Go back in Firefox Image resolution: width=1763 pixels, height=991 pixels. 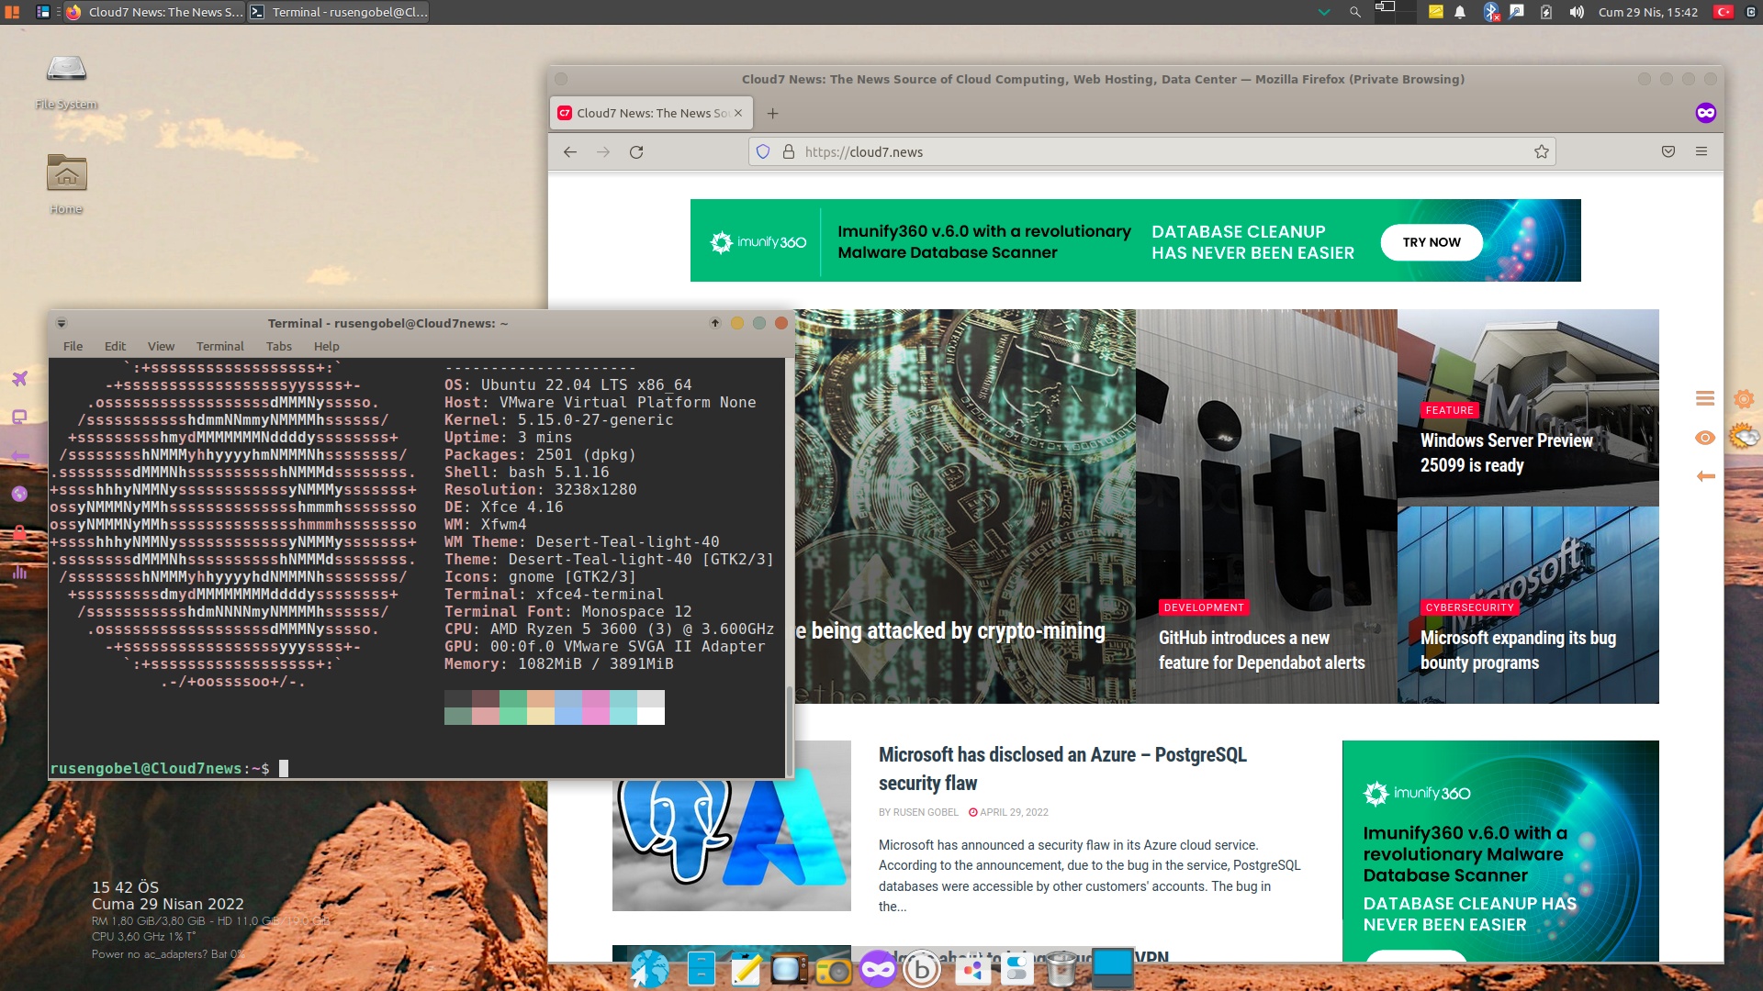click(570, 151)
